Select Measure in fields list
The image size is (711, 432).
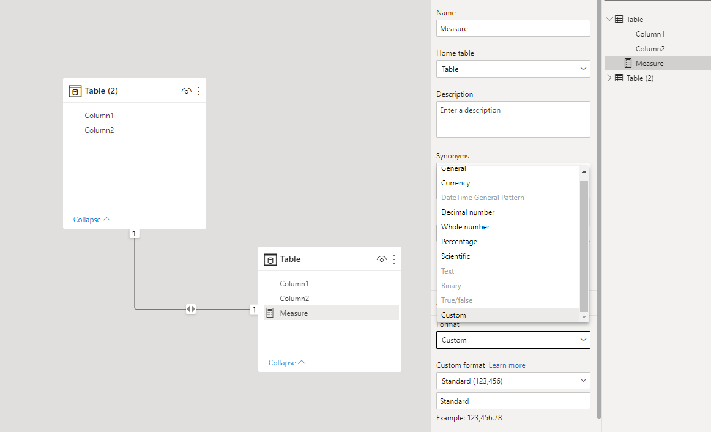click(x=658, y=63)
